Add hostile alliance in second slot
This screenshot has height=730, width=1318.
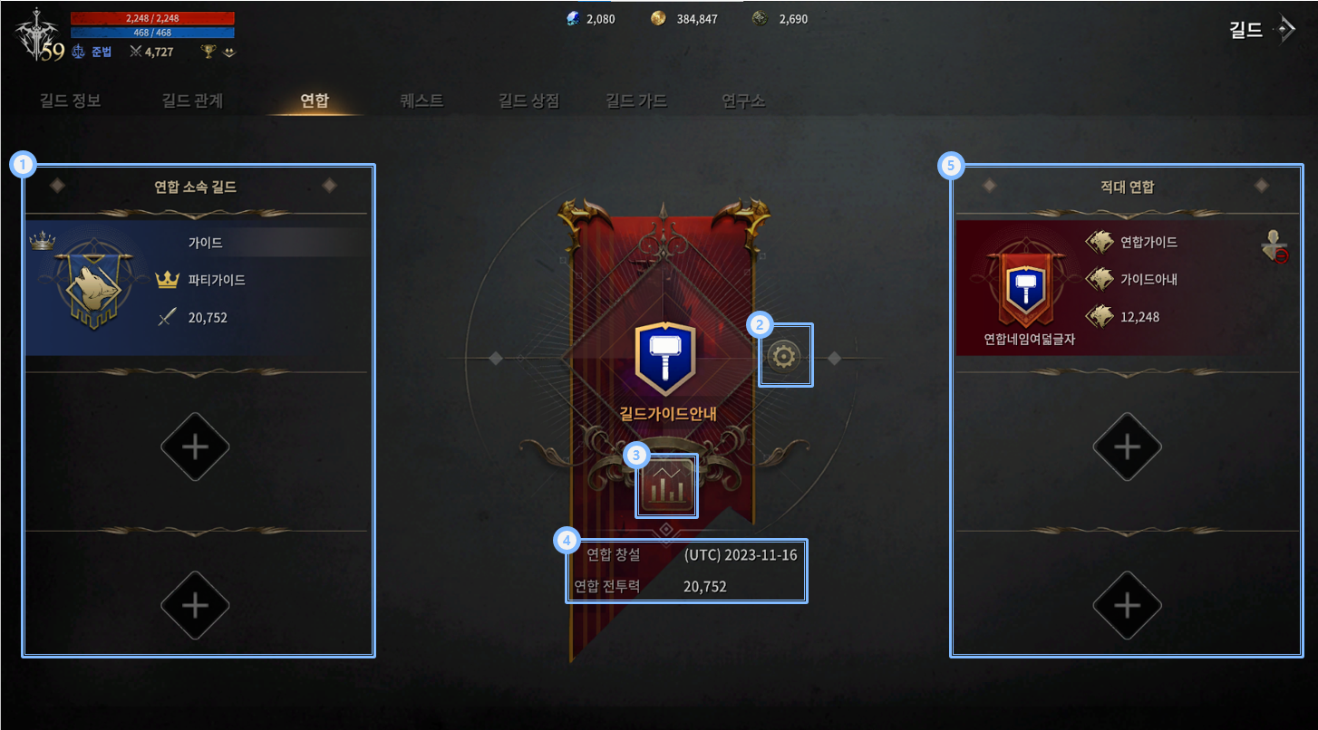[1127, 447]
